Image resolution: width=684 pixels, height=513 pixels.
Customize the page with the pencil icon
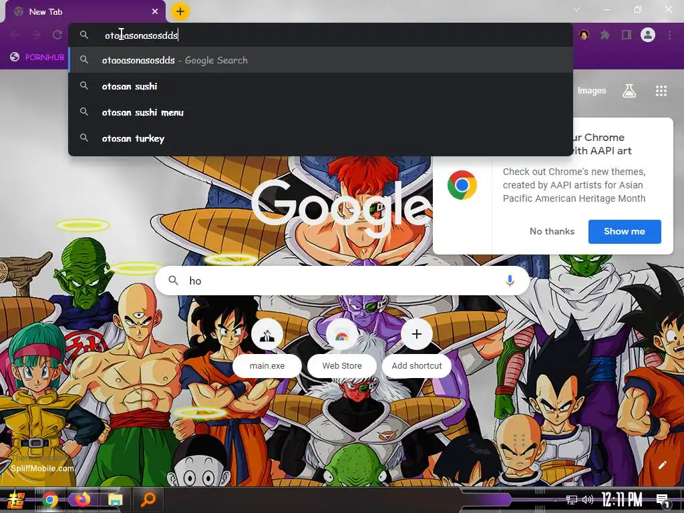pos(662,465)
